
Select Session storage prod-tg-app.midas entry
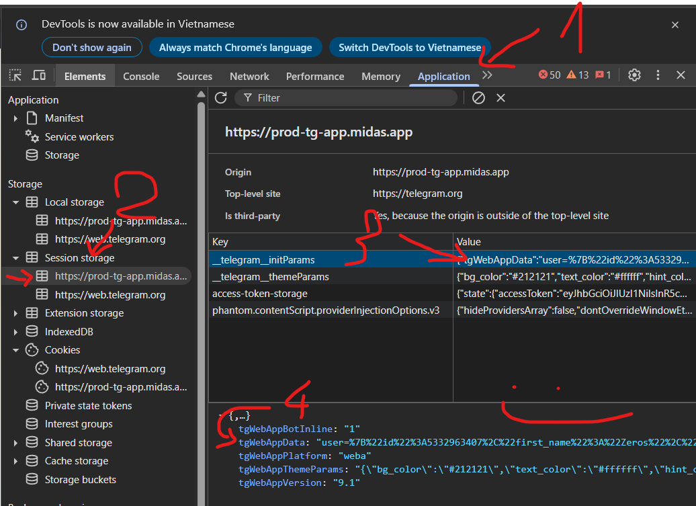click(121, 276)
